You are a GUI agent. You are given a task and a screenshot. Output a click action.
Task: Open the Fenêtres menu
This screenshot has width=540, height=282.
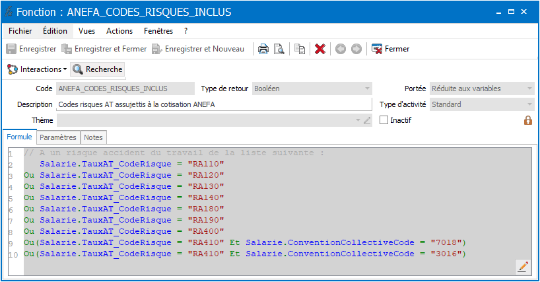(x=158, y=31)
